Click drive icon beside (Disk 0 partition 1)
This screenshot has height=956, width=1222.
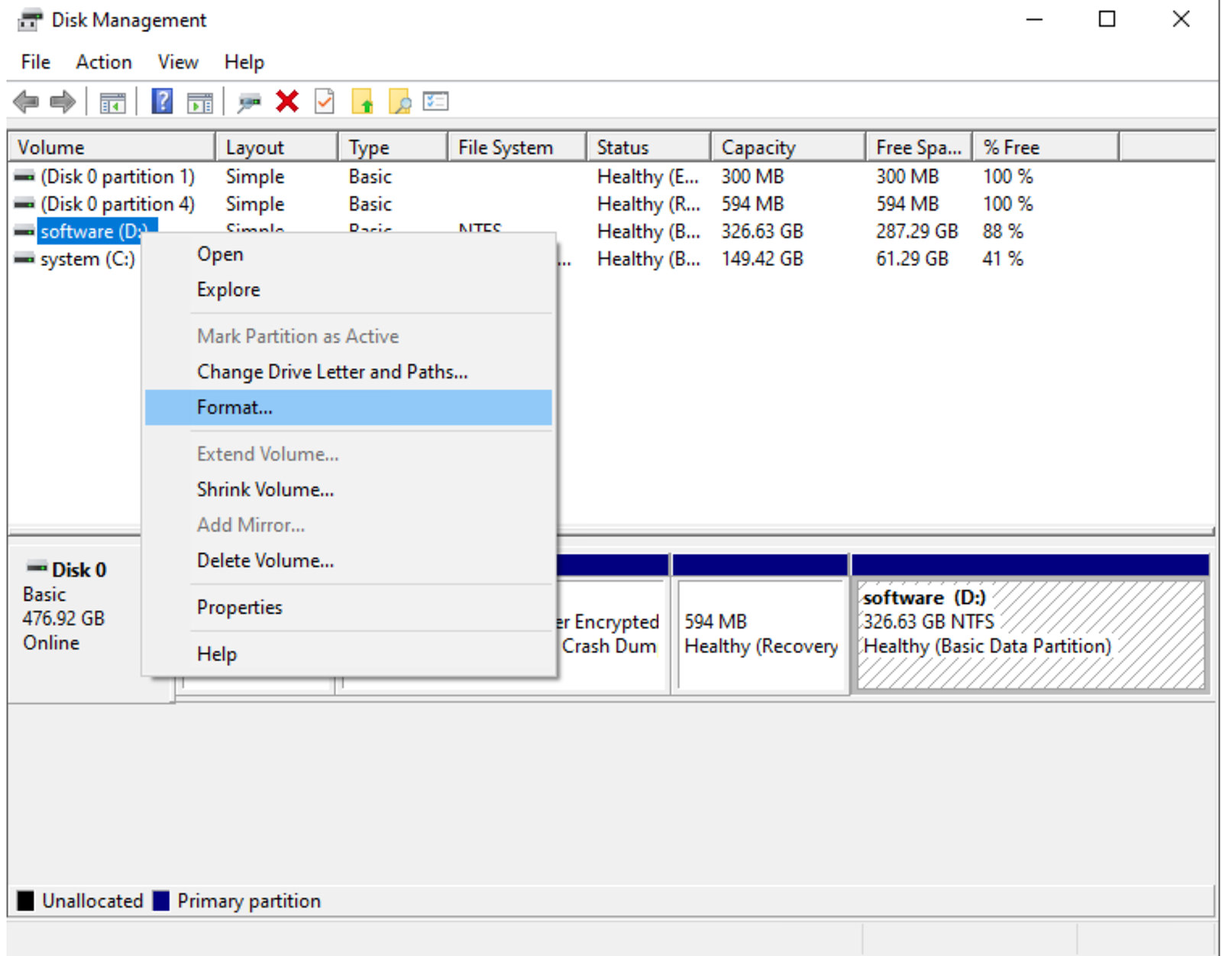(24, 176)
